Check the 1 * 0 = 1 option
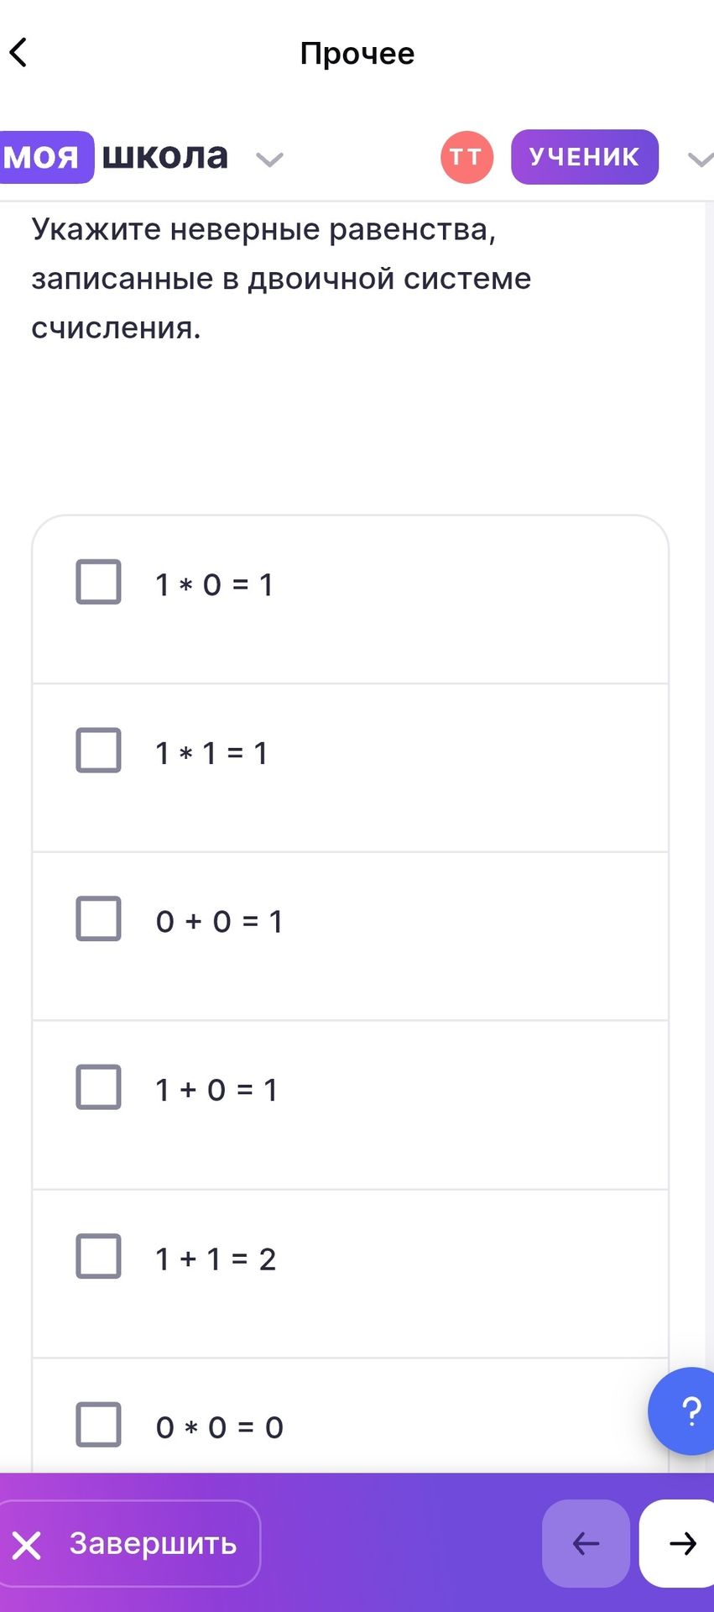 click(99, 582)
